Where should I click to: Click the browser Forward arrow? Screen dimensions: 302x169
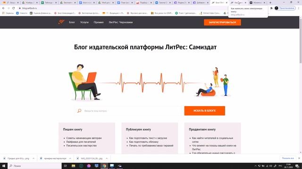(8, 8)
